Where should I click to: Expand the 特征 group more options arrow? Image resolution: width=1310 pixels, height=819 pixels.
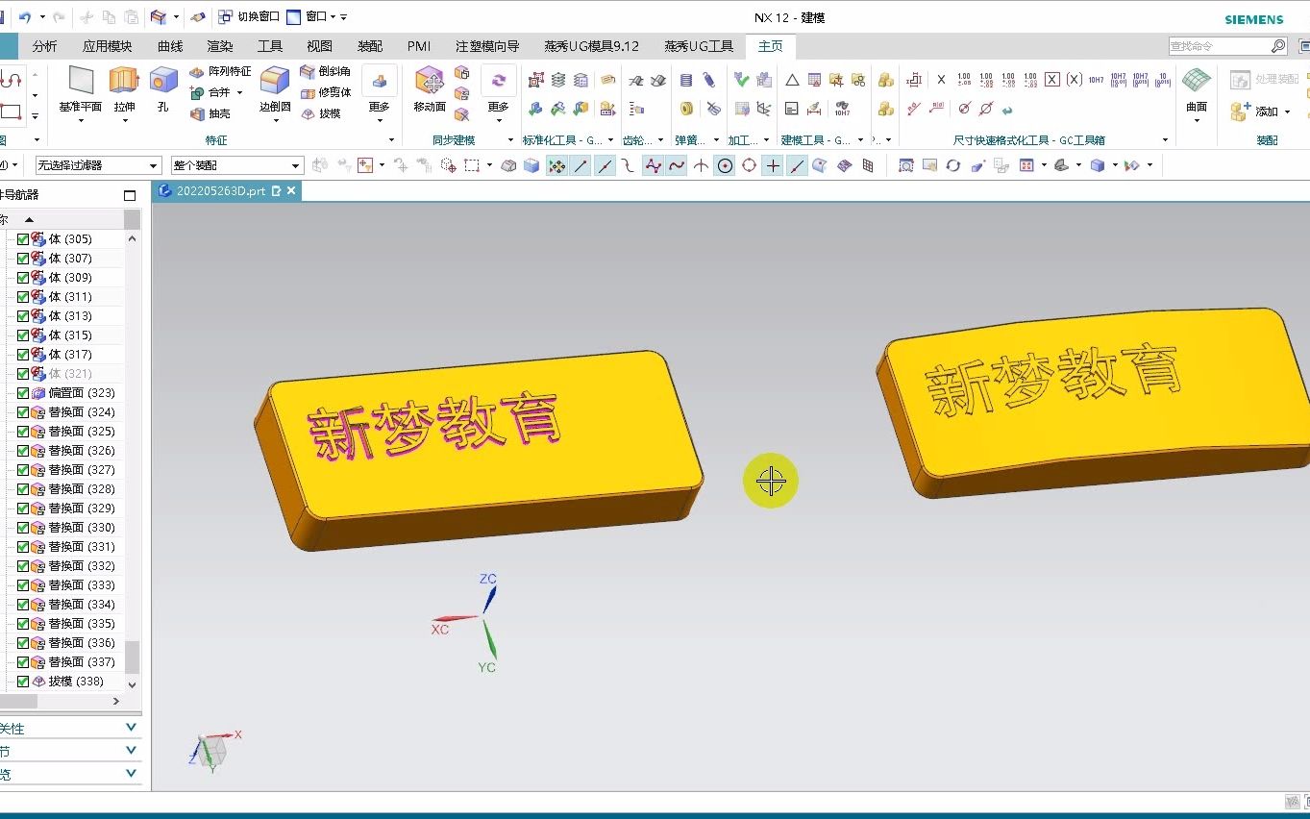click(391, 140)
